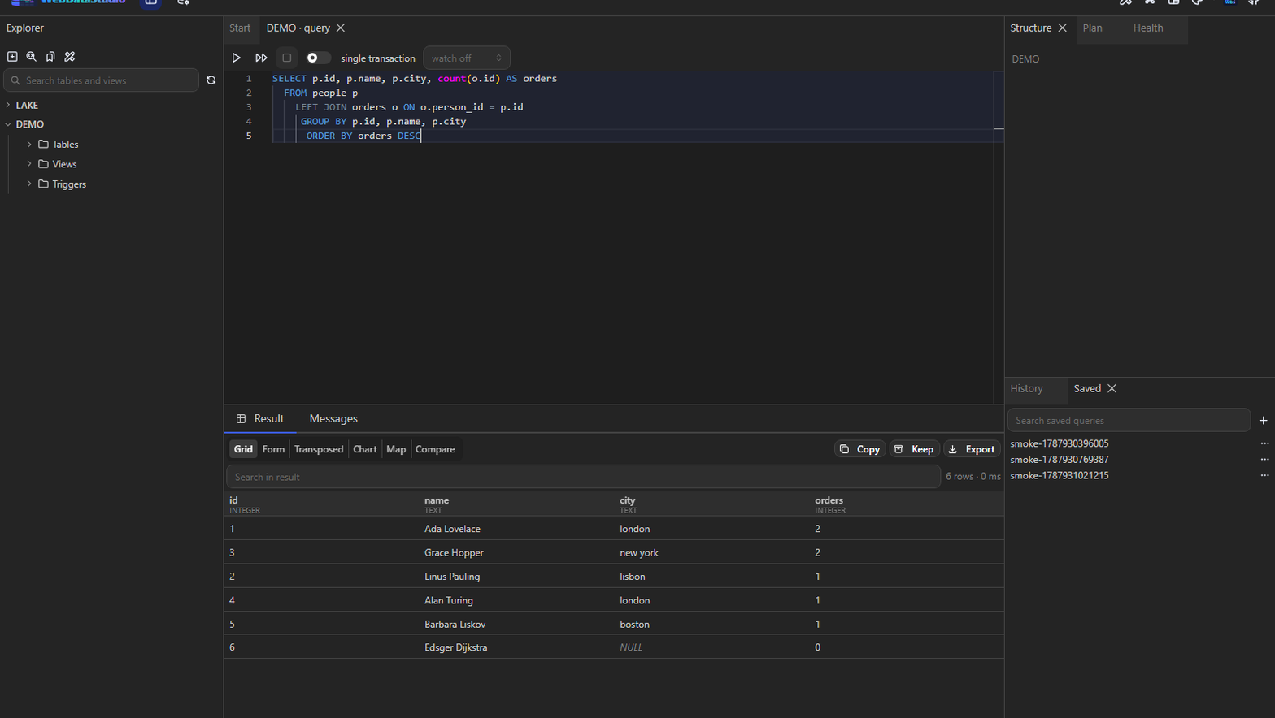Switch to the Plan tab

click(1093, 28)
